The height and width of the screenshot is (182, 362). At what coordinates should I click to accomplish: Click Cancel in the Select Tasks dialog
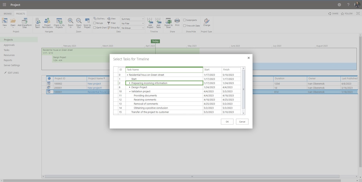242,122
